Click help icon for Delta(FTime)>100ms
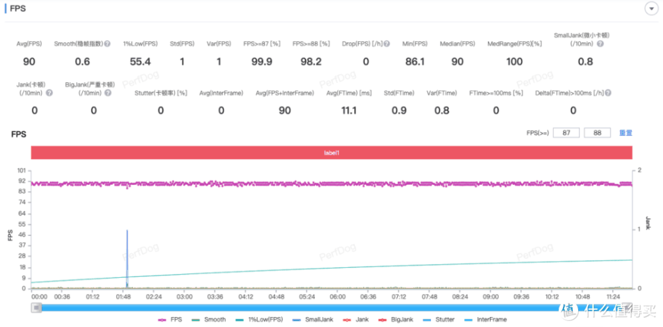This screenshot has width=663, height=327. (x=607, y=93)
